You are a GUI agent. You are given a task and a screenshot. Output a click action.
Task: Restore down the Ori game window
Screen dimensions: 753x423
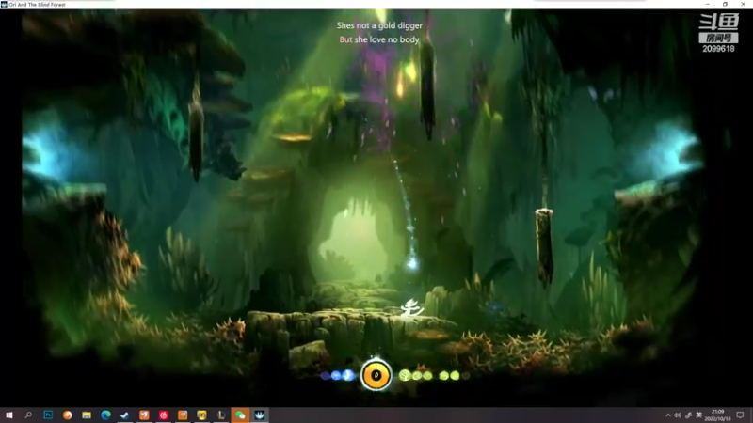[x=725, y=5]
